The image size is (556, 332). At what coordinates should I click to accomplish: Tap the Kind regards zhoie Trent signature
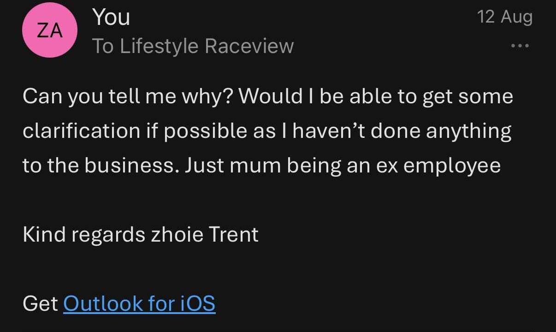tap(141, 234)
